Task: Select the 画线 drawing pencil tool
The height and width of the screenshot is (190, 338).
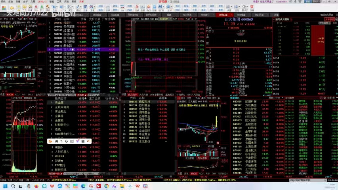Action: [77, 8]
